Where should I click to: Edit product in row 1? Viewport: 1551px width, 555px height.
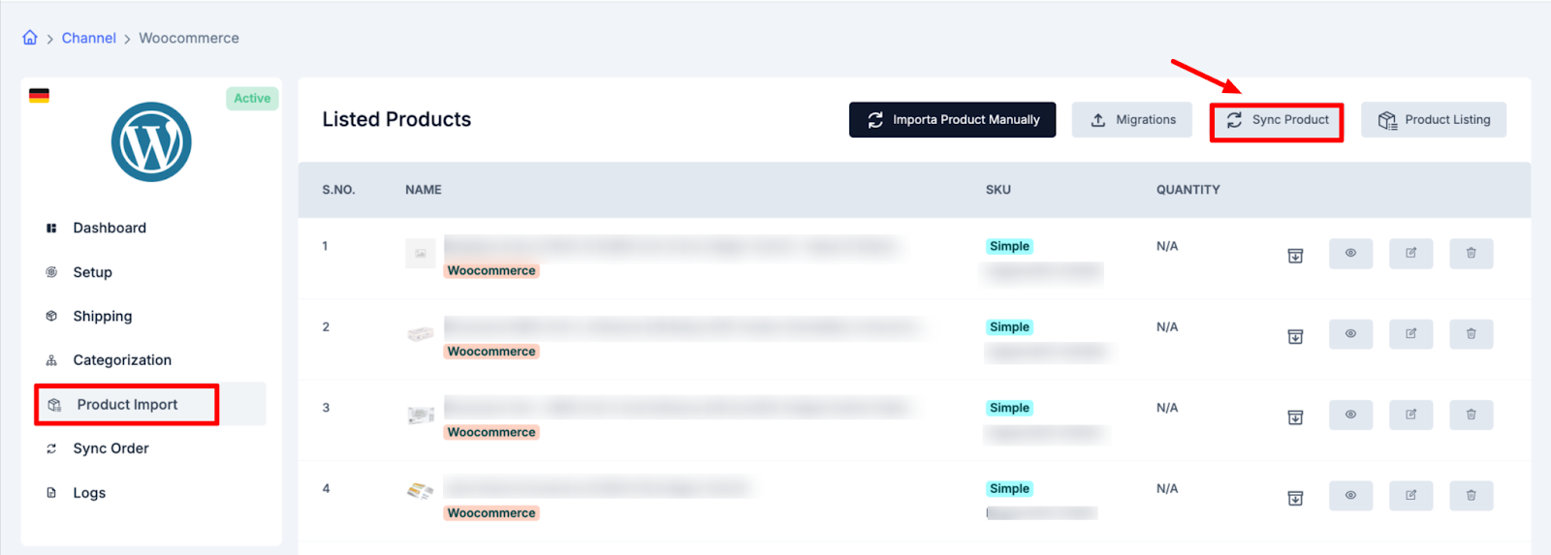coord(1410,254)
